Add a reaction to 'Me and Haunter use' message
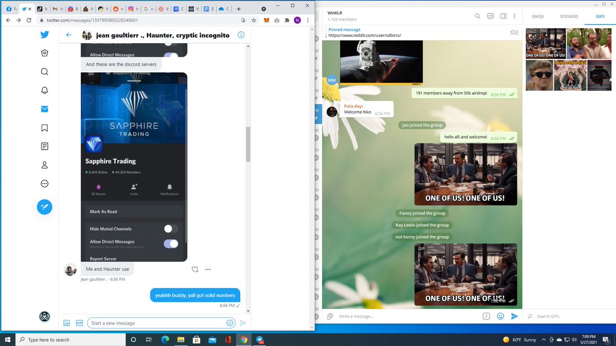 click(195, 269)
